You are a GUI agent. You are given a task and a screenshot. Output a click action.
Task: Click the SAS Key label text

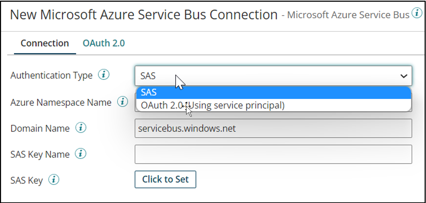(26, 180)
